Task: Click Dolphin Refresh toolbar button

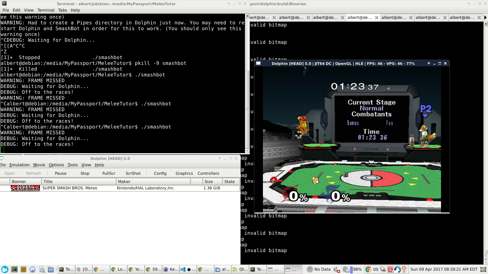Action: coord(34,173)
